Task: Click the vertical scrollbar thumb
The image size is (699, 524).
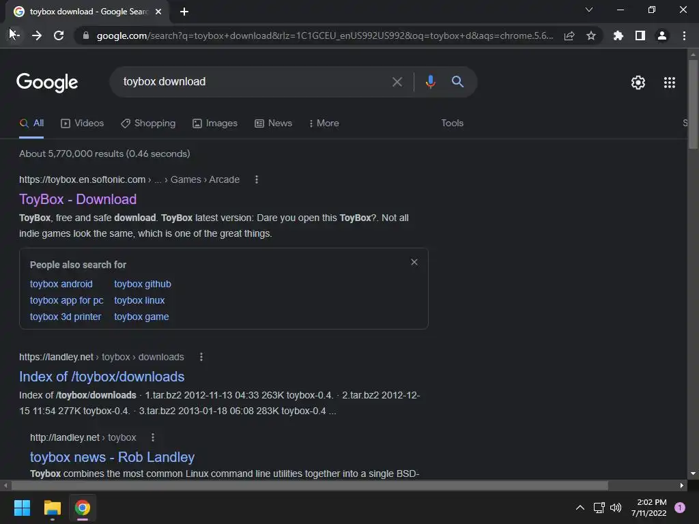Action: (693, 104)
